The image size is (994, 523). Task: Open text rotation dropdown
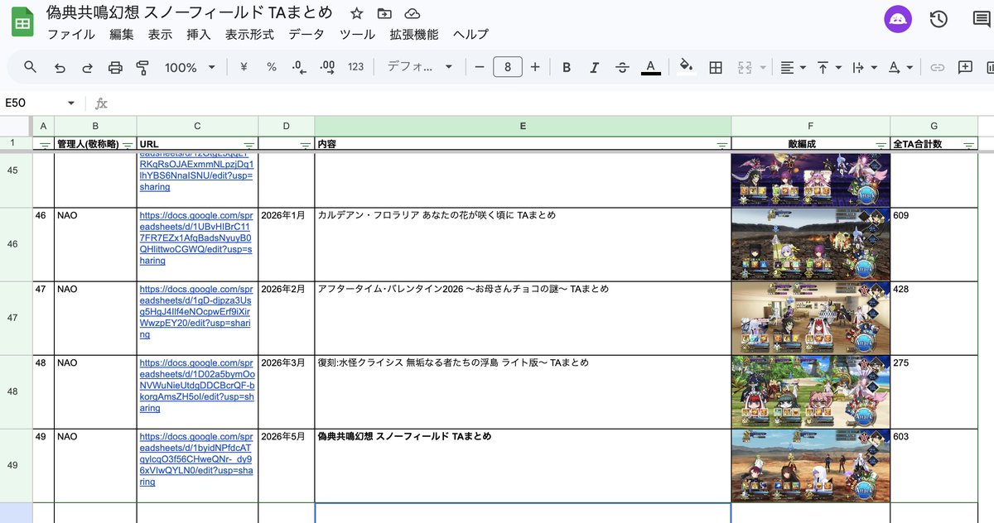click(900, 67)
